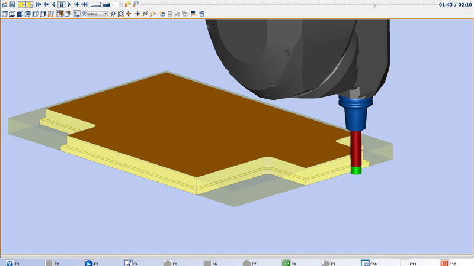474x266 pixels.
Task: Click the open file folder icon
Action: coord(5,4)
